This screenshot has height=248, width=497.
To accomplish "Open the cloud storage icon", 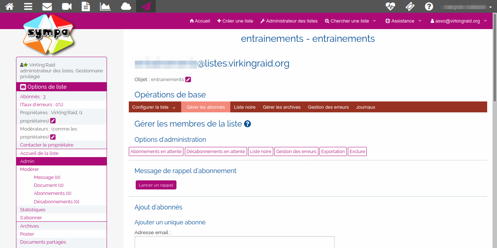I will [126, 6].
